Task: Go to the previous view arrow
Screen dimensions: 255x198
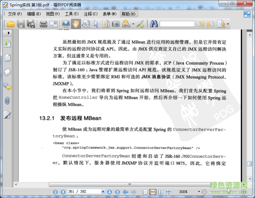Action: (126, 192)
